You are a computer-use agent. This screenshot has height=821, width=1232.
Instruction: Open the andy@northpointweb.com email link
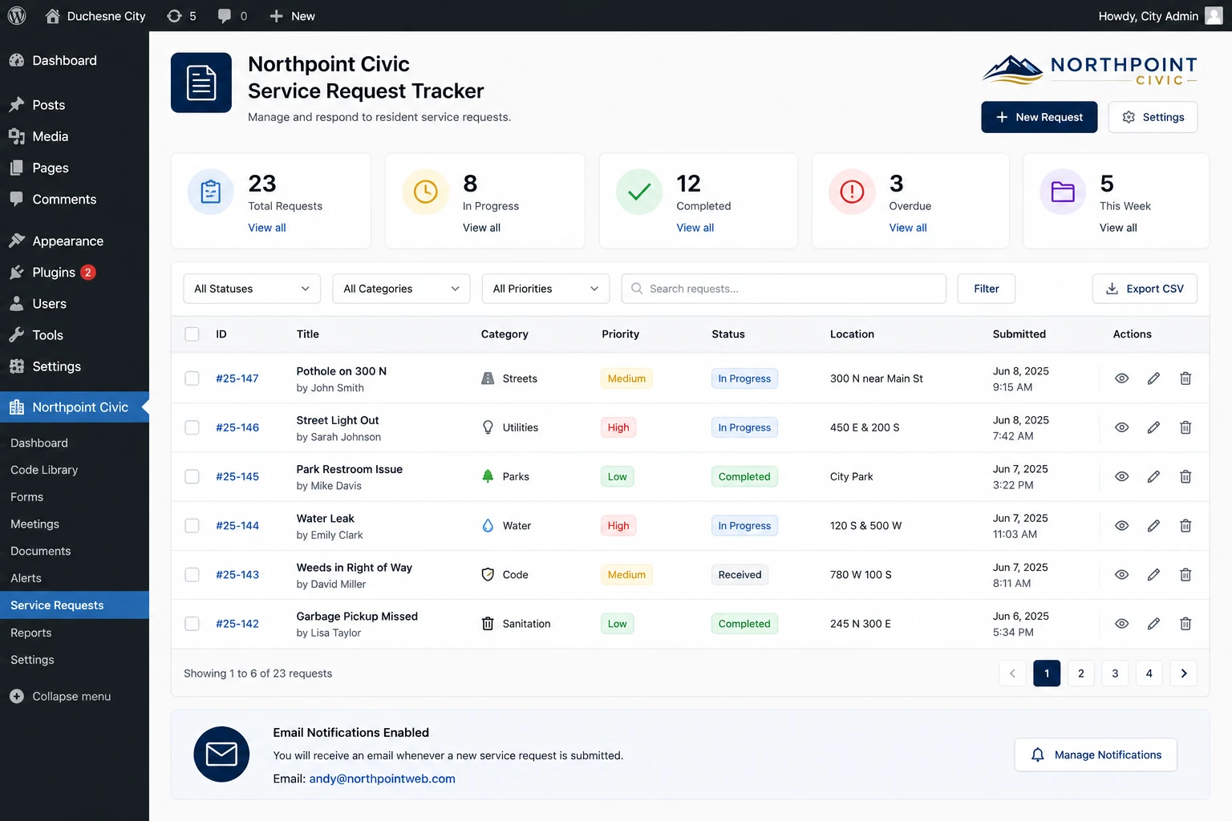tap(382, 779)
